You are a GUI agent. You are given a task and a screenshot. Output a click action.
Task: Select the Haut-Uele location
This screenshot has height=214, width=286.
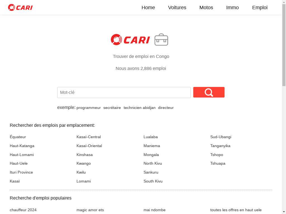[19, 163]
